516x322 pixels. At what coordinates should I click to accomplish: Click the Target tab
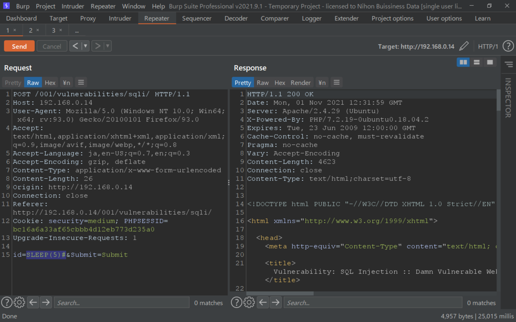tap(58, 18)
